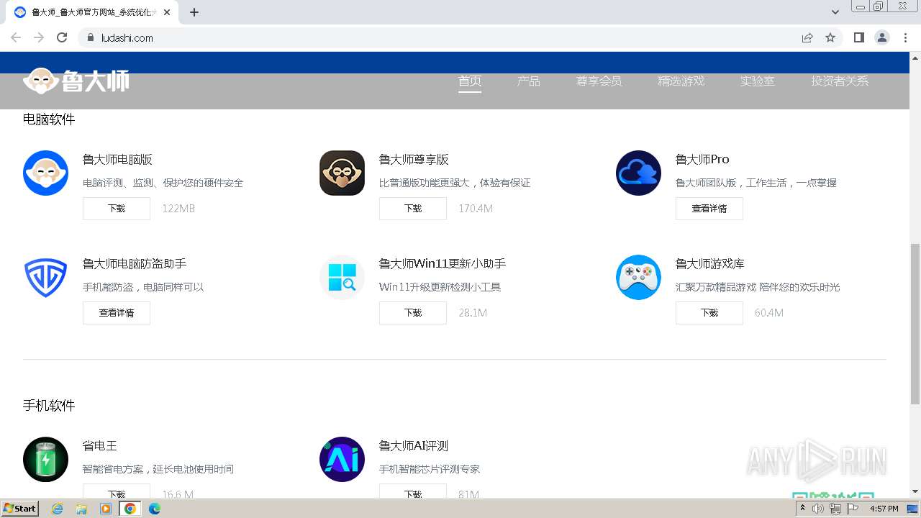View site security lock info

[91, 37]
